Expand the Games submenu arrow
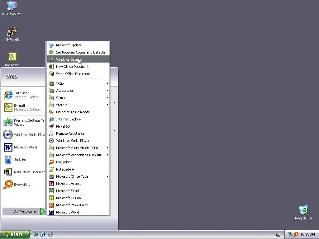This screenshot has width=319, height=239. [107, 97]
